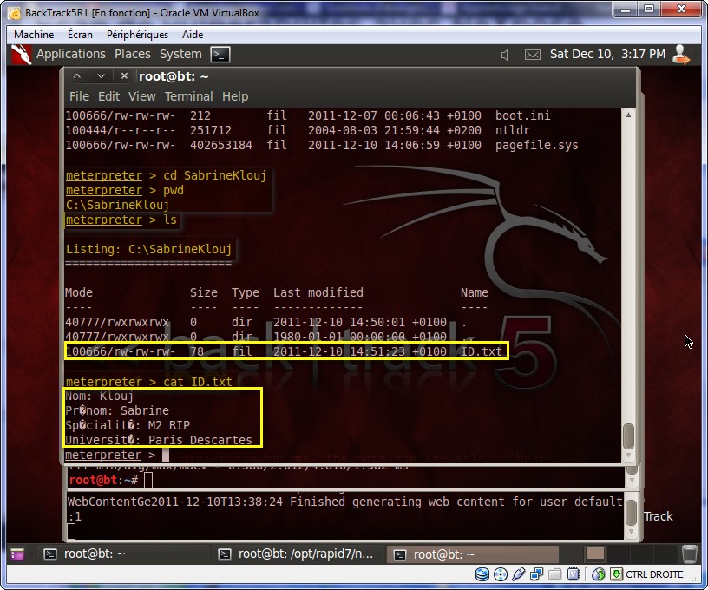Click VirtualBox mouse integration status icon
Viewport: 708px width, 590px height.
tap(599, 574)
